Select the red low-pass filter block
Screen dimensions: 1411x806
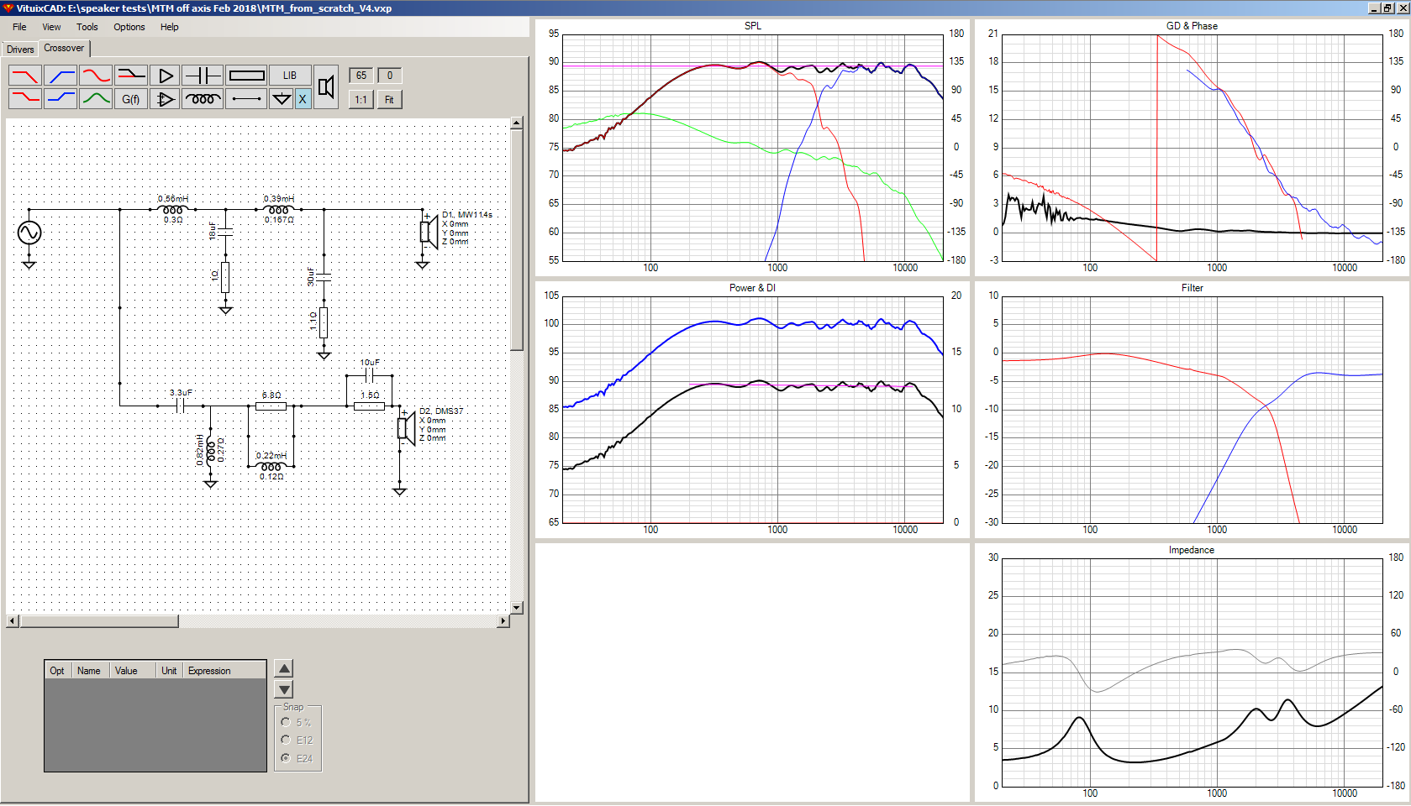click(x=24, y=76)
